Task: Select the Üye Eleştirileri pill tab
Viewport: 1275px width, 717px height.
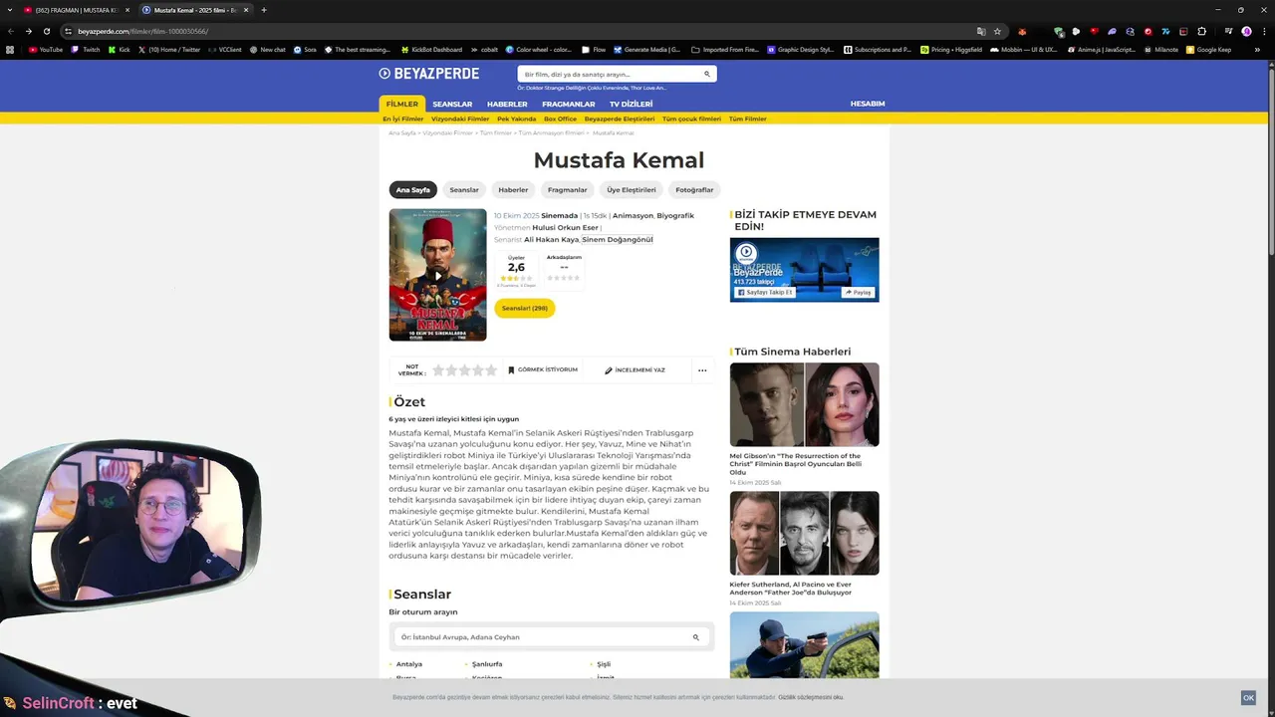Action: click(x=632, y=189)
